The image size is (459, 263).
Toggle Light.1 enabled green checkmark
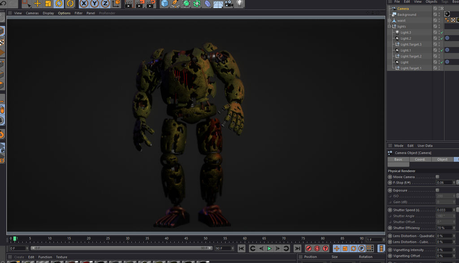pyautogui.click(x=442, y=50)
